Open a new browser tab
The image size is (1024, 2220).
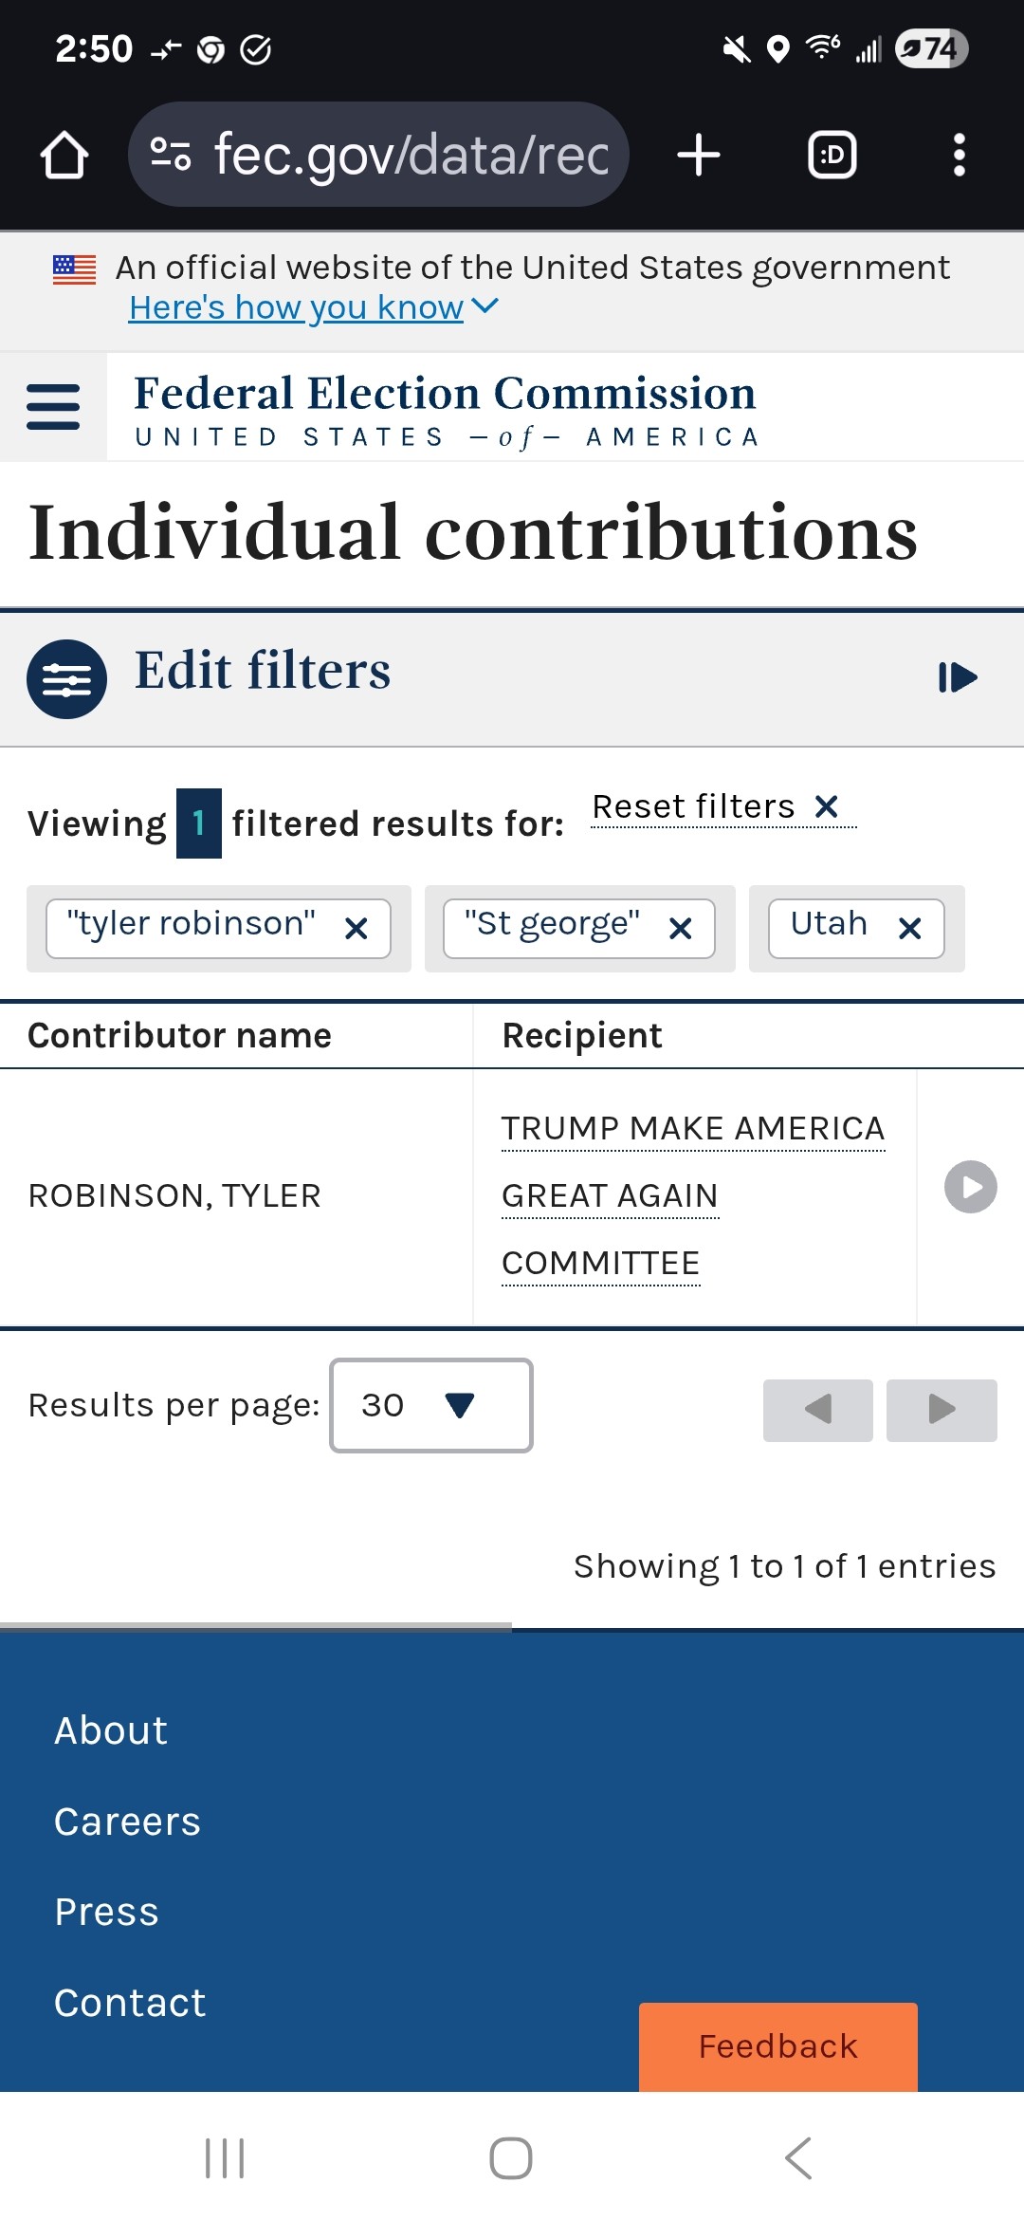[x=699, y=155]
